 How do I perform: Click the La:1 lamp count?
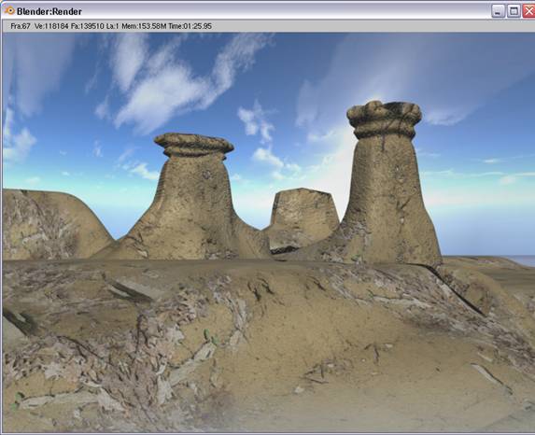pyautogui.click(x=112, y=26)
